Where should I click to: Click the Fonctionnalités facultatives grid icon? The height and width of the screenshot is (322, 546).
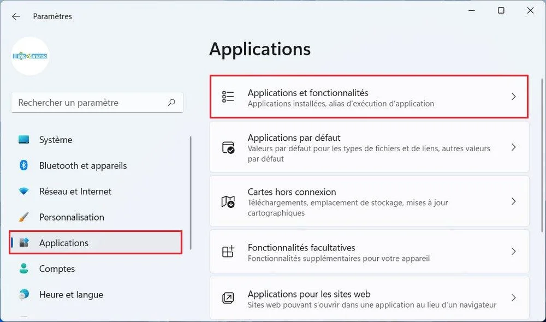pos(228,252)
